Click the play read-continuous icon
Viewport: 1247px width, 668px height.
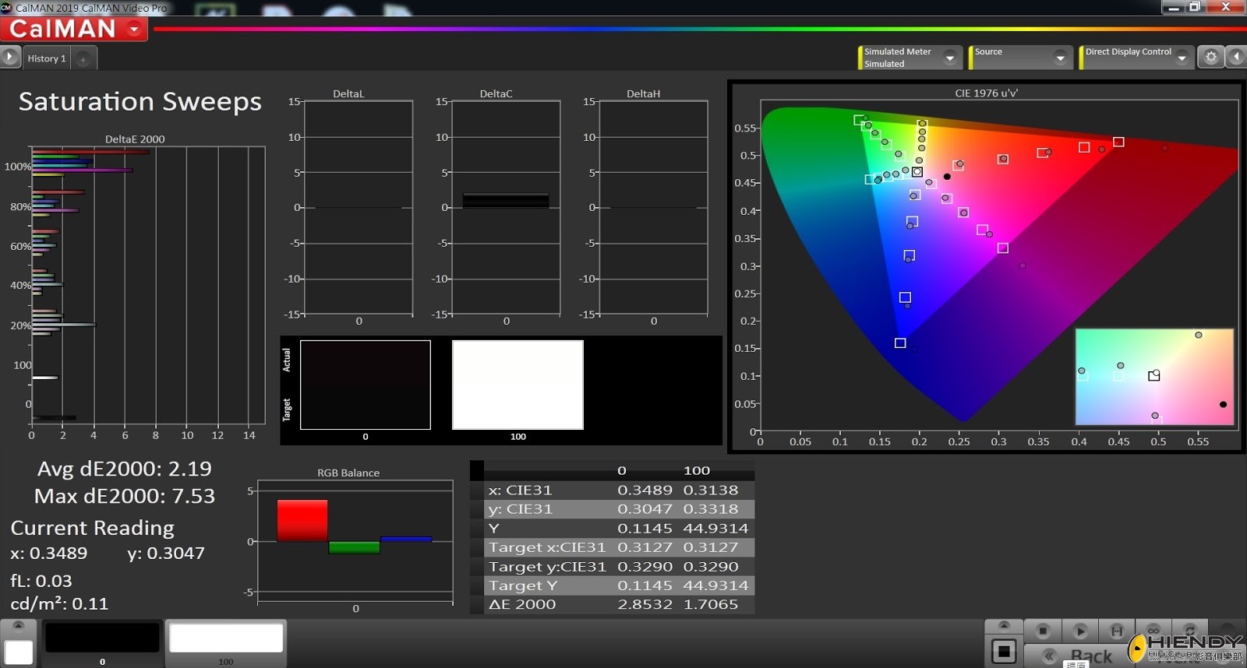pyautogui.click(x=1079, y=631)
